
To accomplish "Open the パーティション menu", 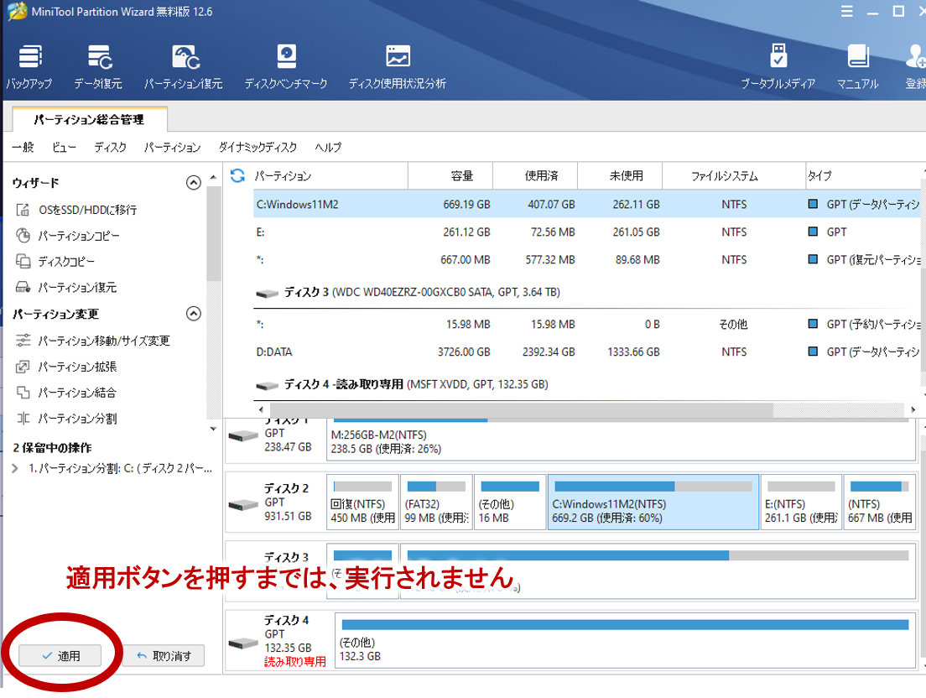I will (x=173, y=147).
